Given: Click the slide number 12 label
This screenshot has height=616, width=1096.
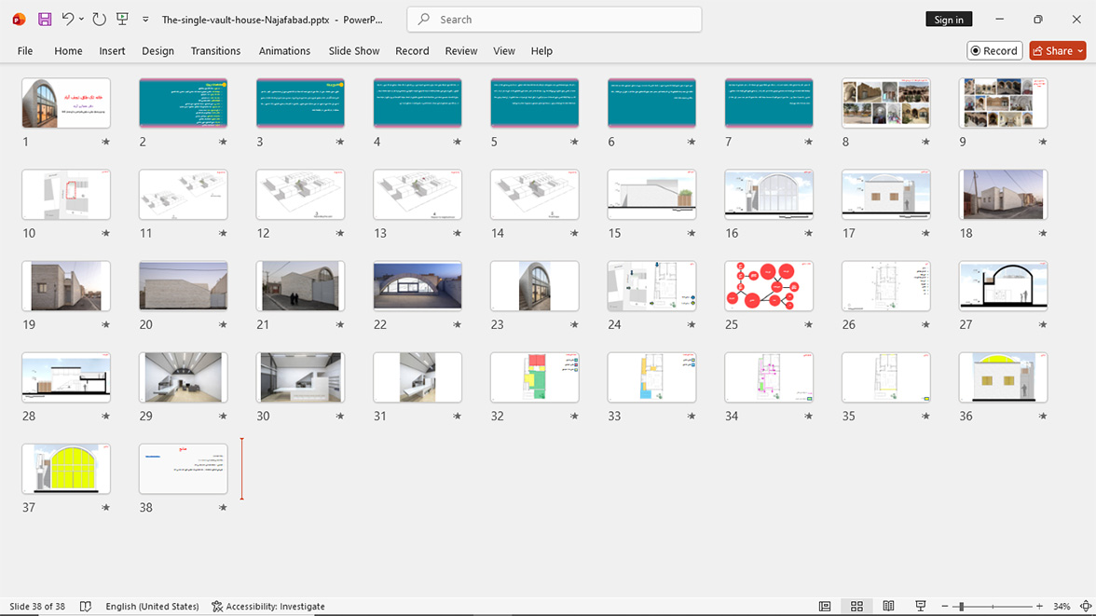Looking at the screenshot, I should [263, 234].
